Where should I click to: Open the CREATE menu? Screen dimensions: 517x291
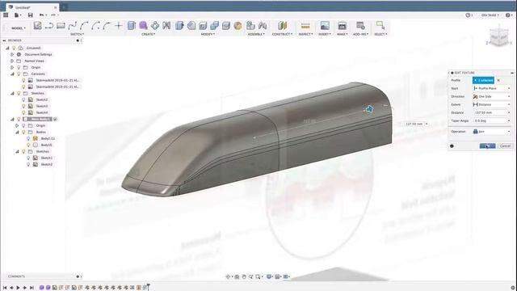[148, 34]
